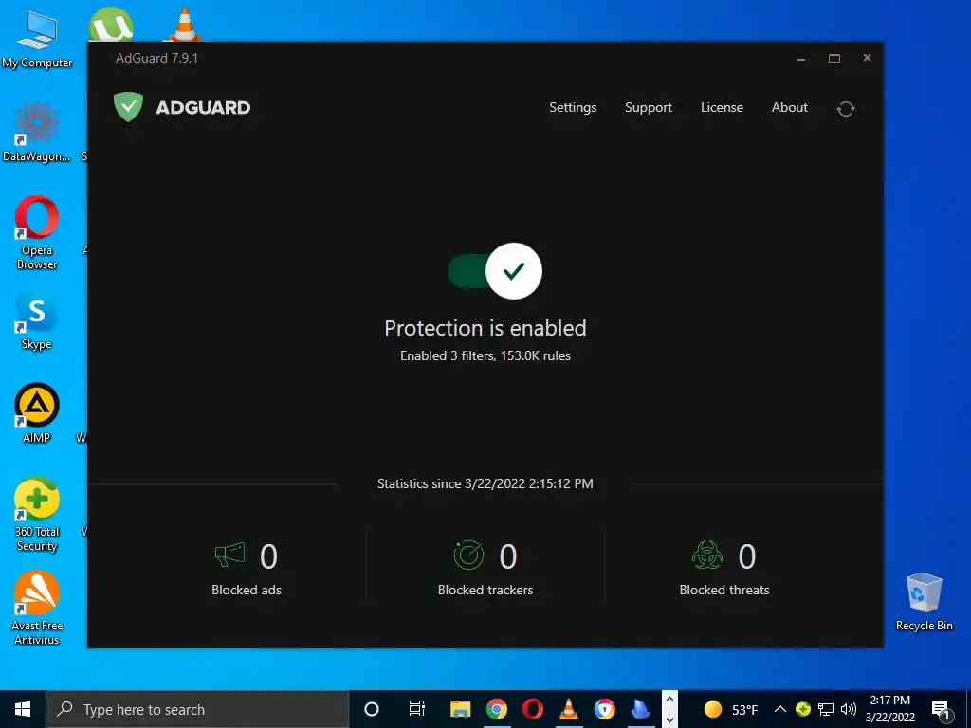Click the 'Protection is enabled' heading
This screenshot has width=971, height=728.
tap(485, 328)
